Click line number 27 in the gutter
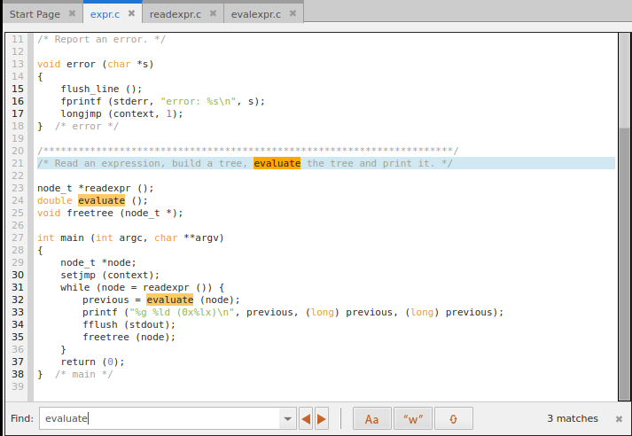This screenshot has width=632, height=436. tap(18, 237)
